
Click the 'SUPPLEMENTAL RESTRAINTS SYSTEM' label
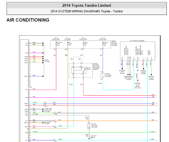129,78
